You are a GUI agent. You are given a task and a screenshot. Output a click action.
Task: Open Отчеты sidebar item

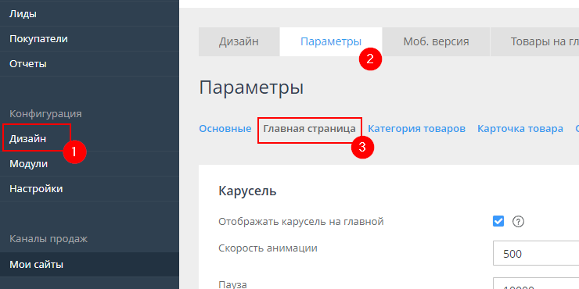coord(89,64)
